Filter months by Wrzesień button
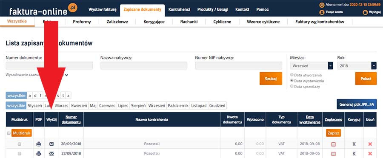Screen dimensions: 383x158 coord(157,106)
